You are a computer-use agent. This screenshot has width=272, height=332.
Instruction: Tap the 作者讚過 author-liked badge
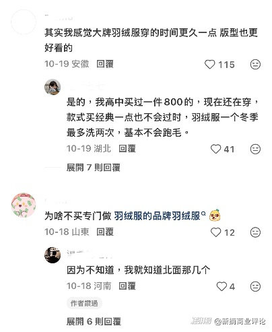pos(84,304)
